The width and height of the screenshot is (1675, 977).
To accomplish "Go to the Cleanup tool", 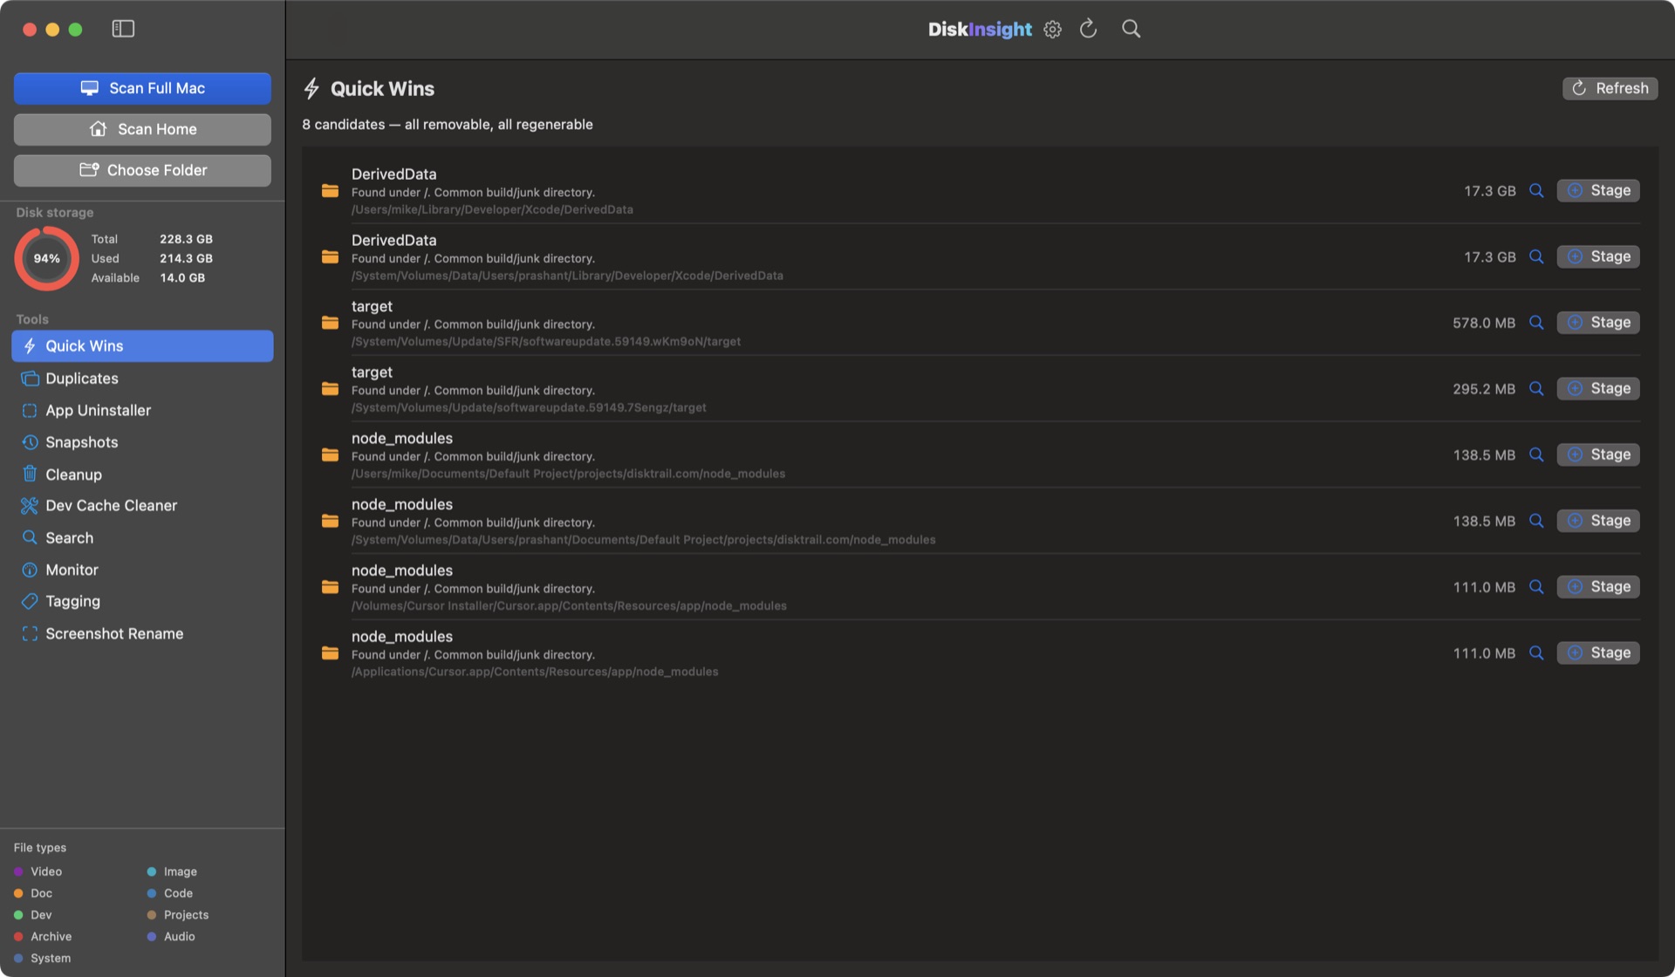I will 142,475.
